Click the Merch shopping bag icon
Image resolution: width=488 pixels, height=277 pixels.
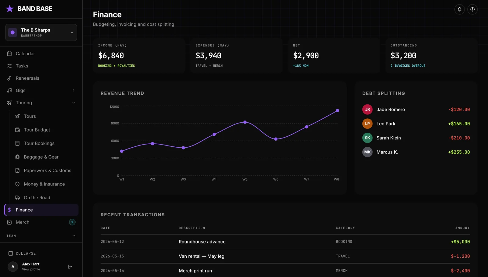(x=9, y=222)
